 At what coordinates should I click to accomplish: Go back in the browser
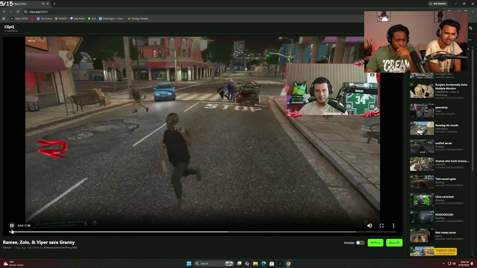pyautogui.click(x=4, y=12)
